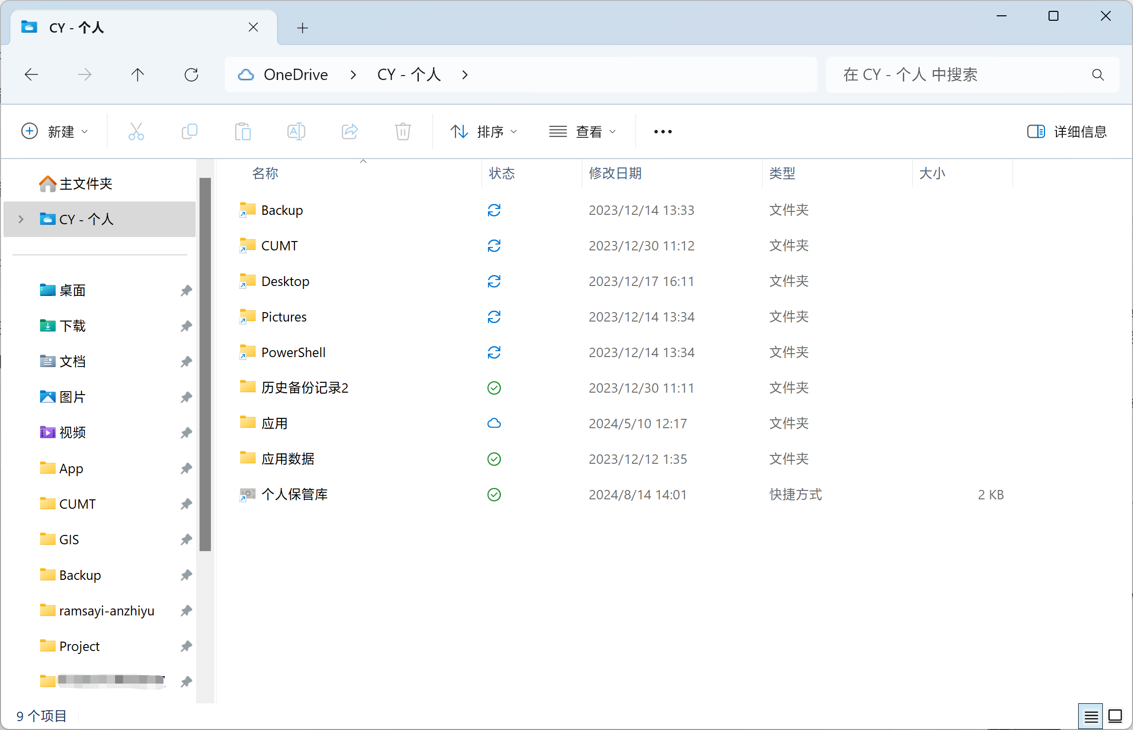Refresh the current folder view
The width and height of the screenshot is (1133, 730).
click(x=191, y=75)
